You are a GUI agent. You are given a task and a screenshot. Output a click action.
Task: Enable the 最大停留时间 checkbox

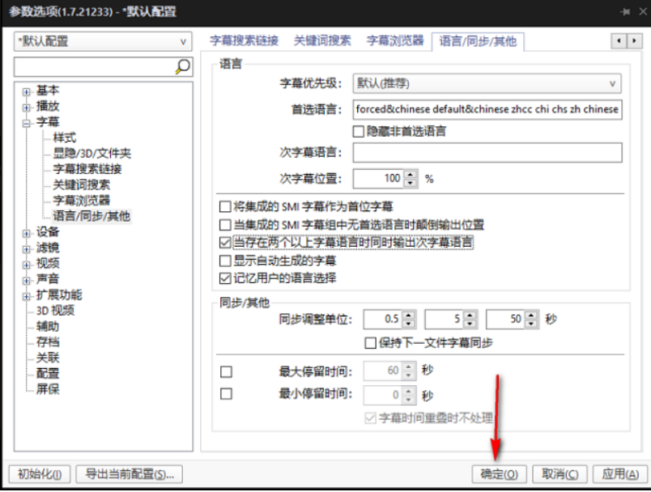pyautogui.click(x=226, y=371)
